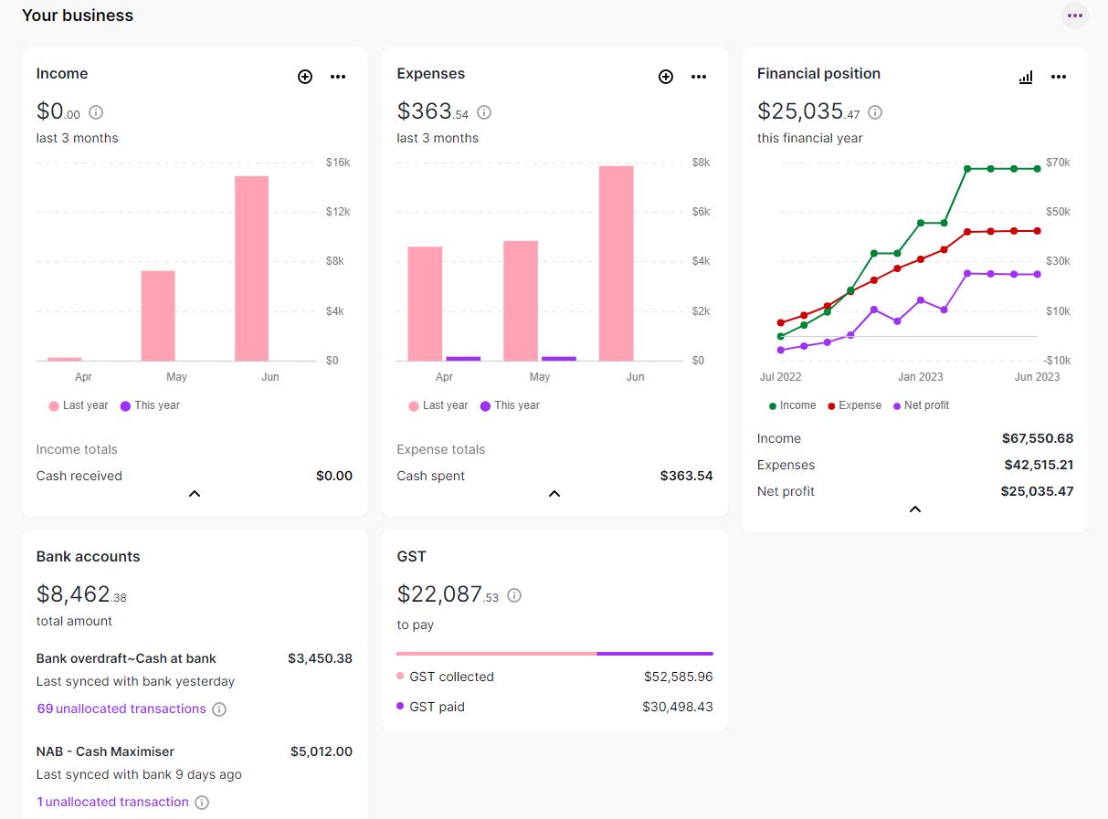
Task: Collapse the Financial position totals section
Action: click(x=915, y=509)
